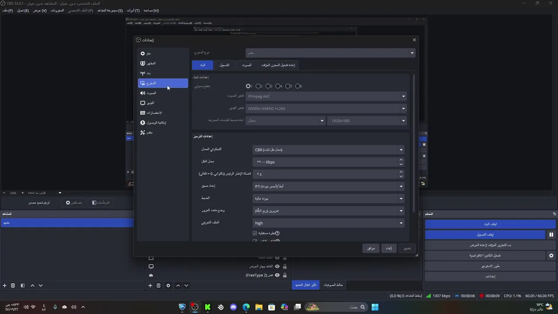Expand preview scaling dropdown beside 54%

[60, 193]
